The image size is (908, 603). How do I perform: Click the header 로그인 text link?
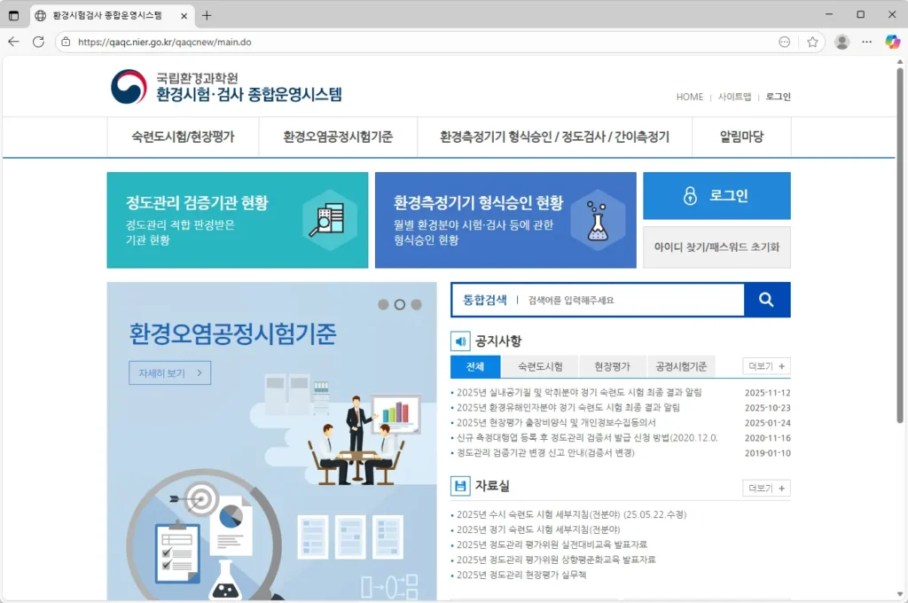[778, 97]
